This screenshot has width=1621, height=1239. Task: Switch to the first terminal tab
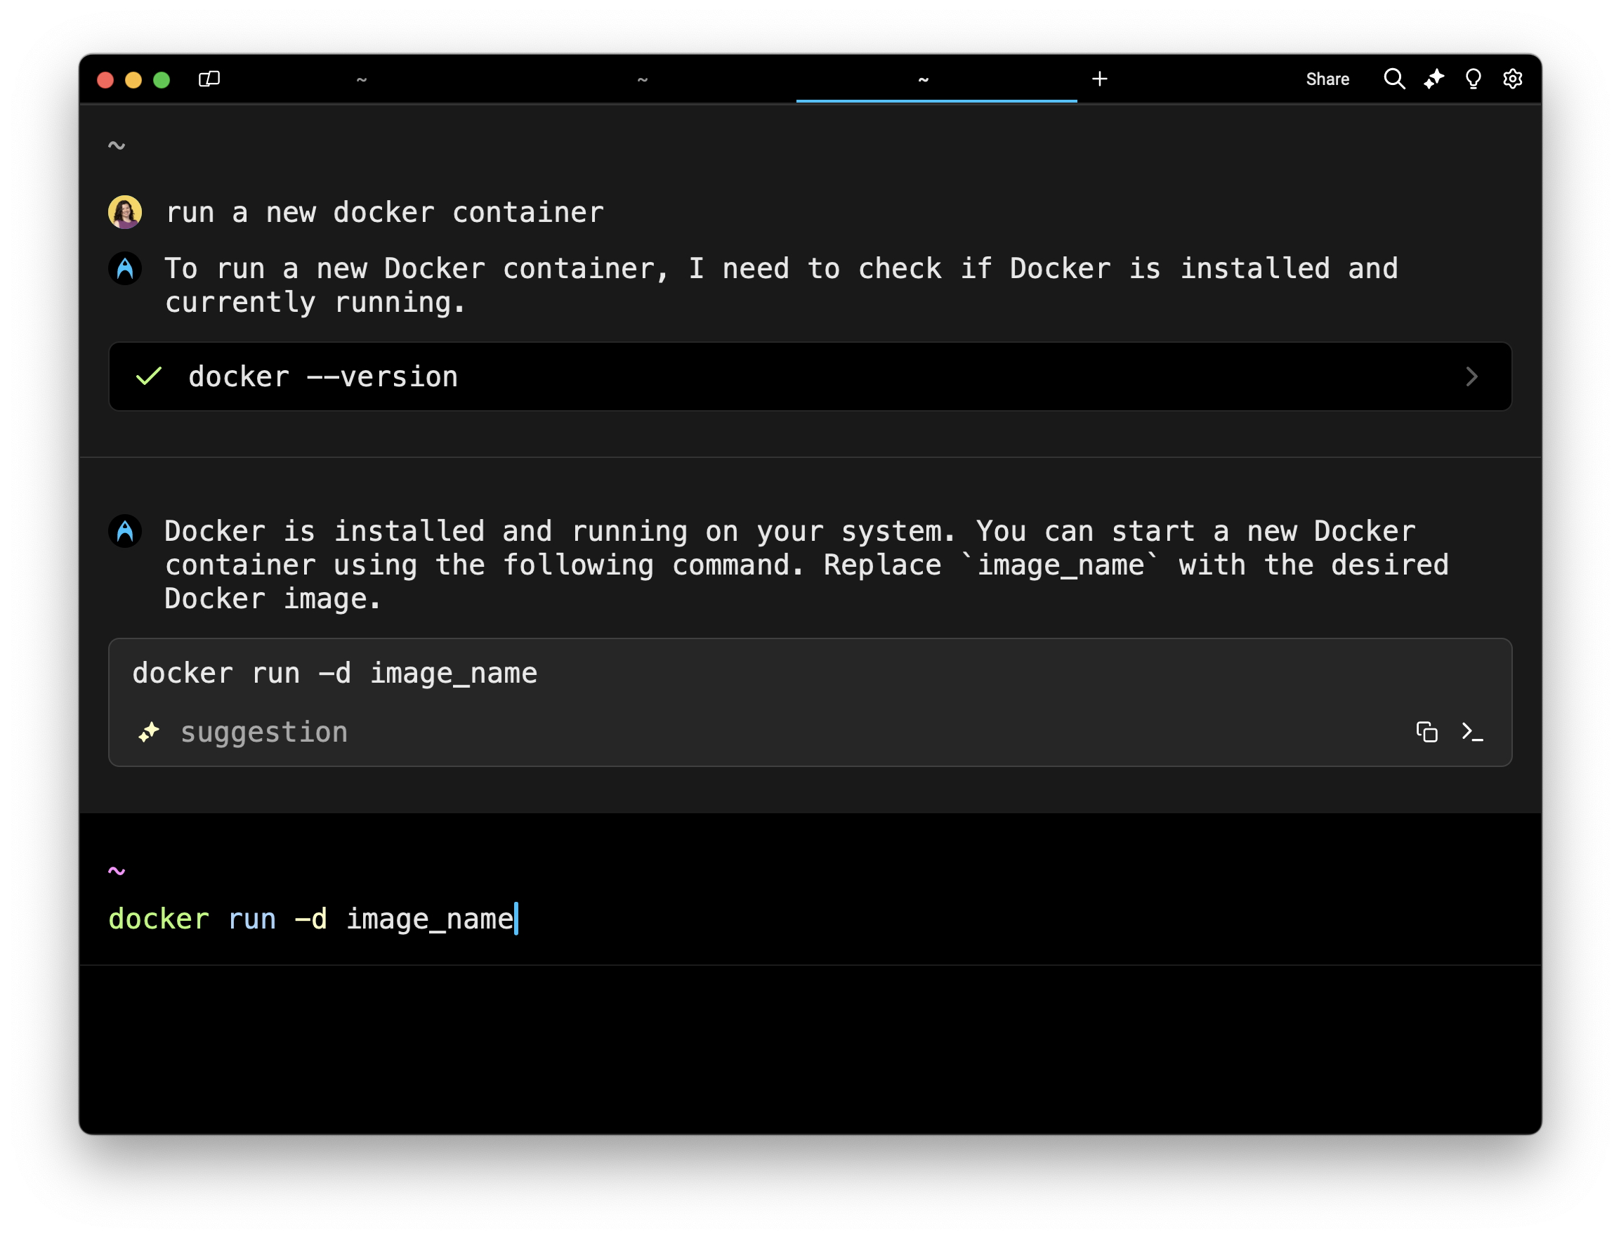coord(362,79)
